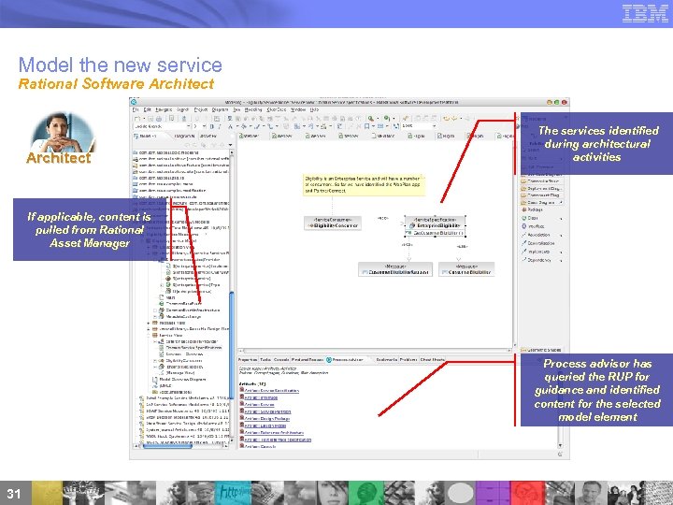Open the Edit menu

coord(148,110)
